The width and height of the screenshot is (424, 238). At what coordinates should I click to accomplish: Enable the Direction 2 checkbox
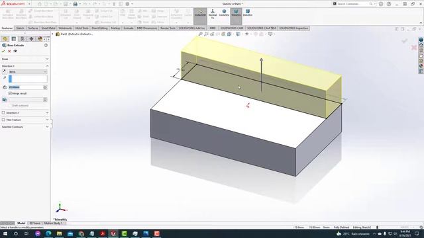tap(3, 112)
